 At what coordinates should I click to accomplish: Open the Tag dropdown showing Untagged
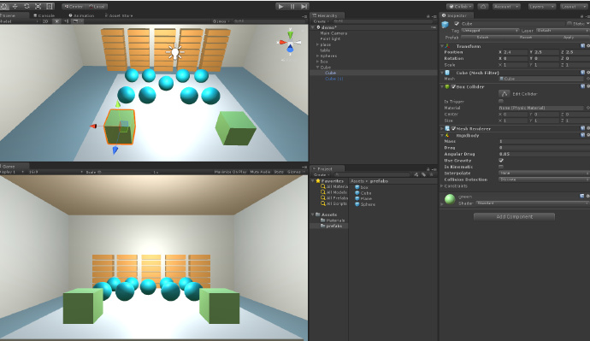(x=490, y=31)
